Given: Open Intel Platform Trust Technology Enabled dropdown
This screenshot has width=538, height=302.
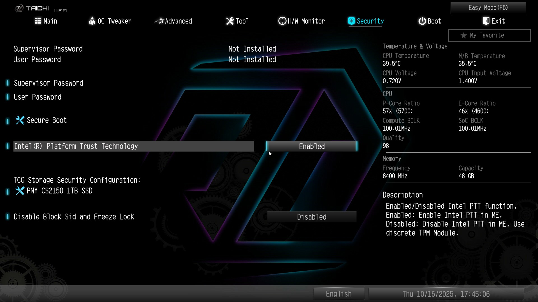Looking at the screenshot, I should [312, 147].
